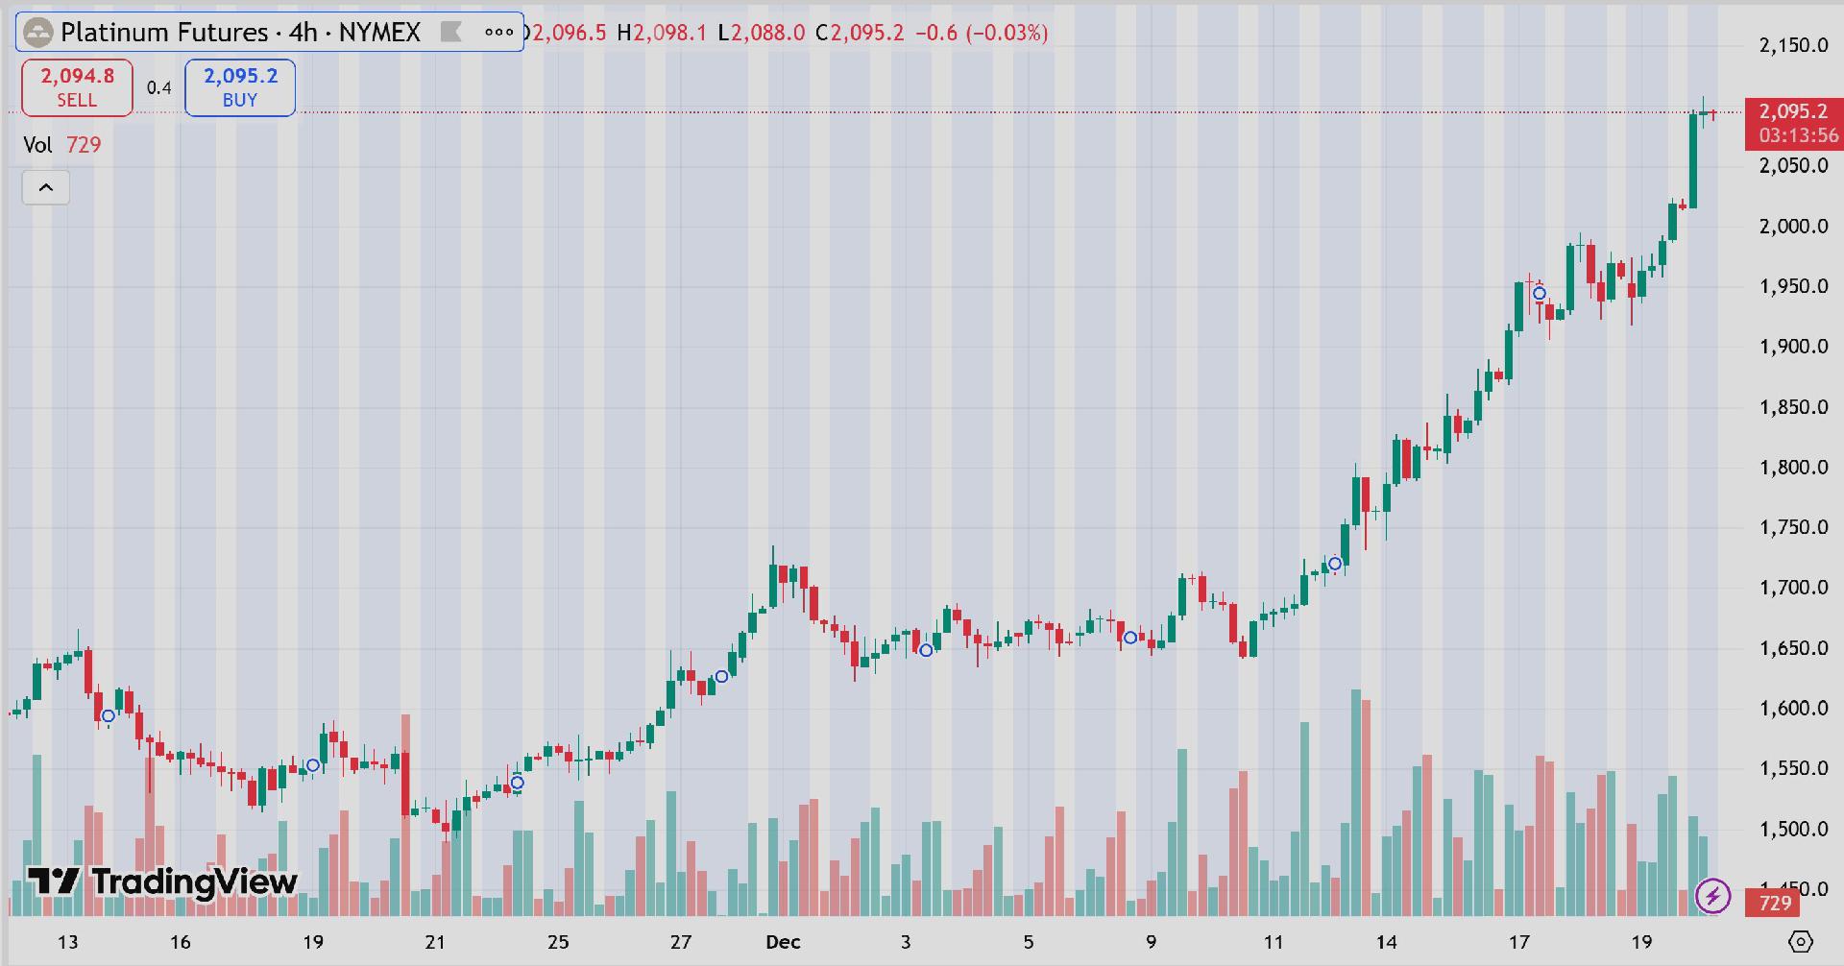The width and height of the screenshot is (1844, 966).
Task: Click the 1,900.0 label on the price scale
Action: pyautogui.click(x=1793, y=347)
